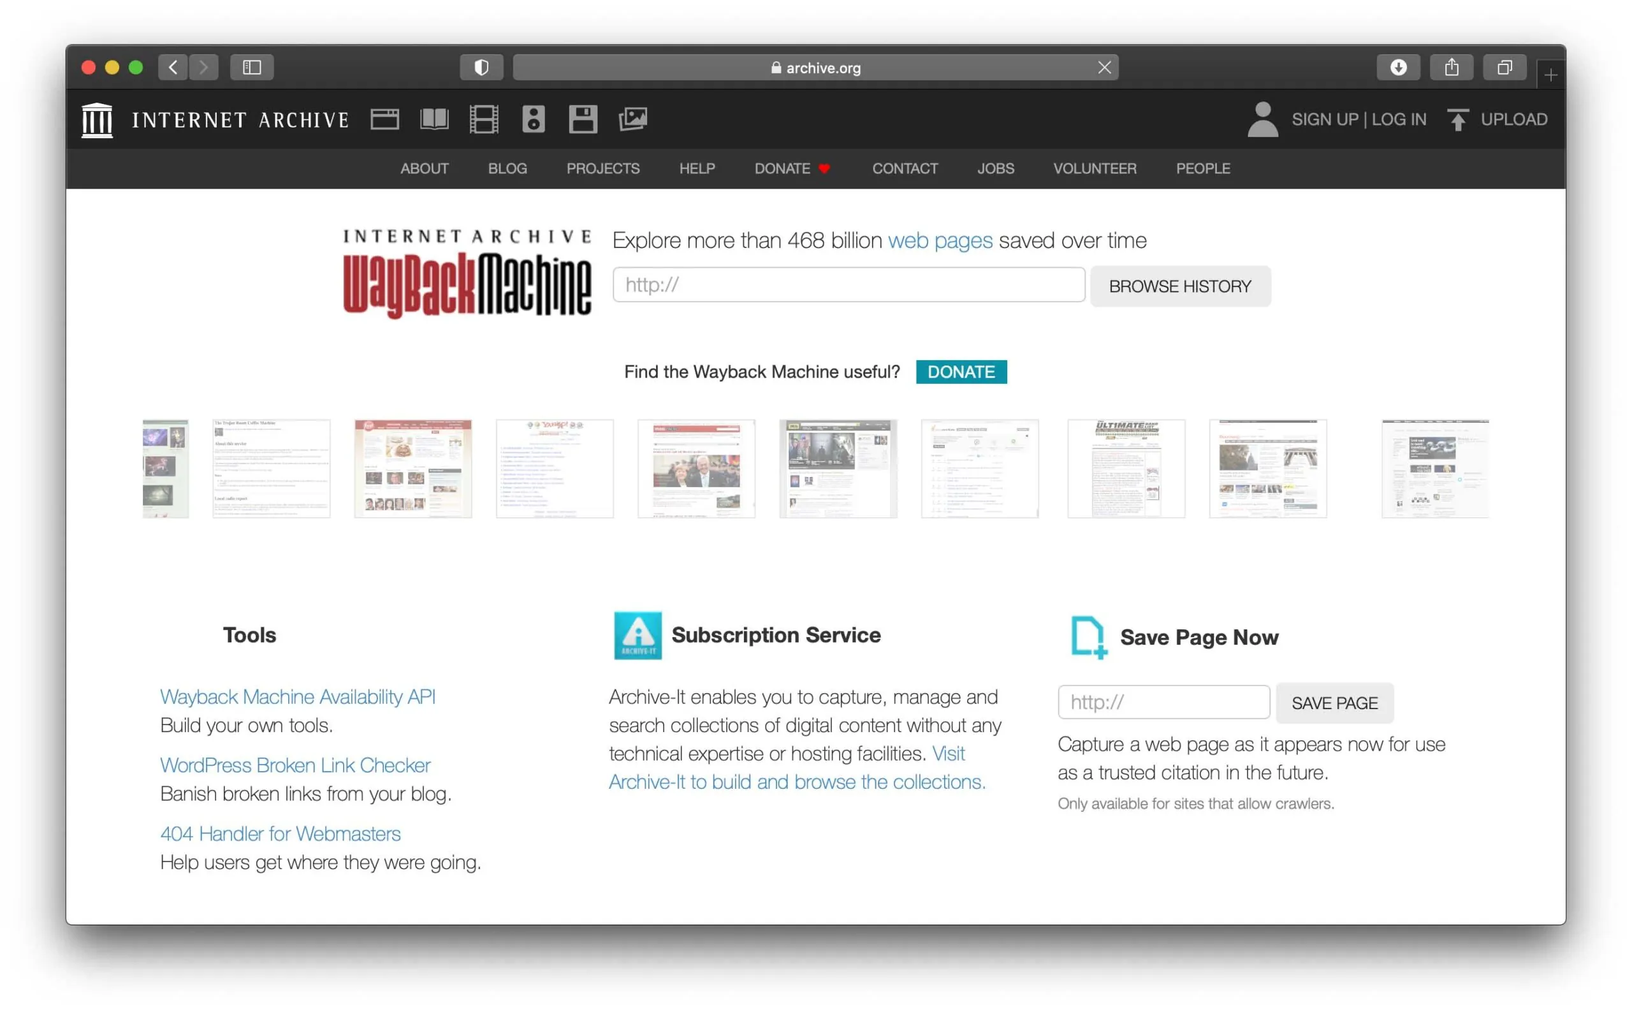Click the UPLOAD arrow icon

(1458, 119)
